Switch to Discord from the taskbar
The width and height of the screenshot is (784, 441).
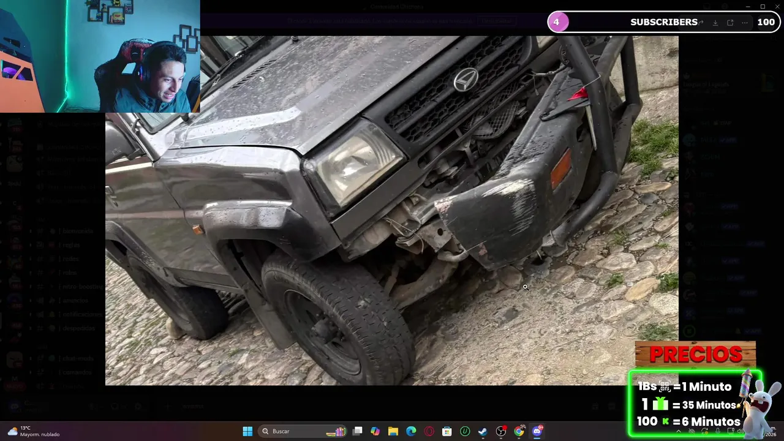pos(537,431)
